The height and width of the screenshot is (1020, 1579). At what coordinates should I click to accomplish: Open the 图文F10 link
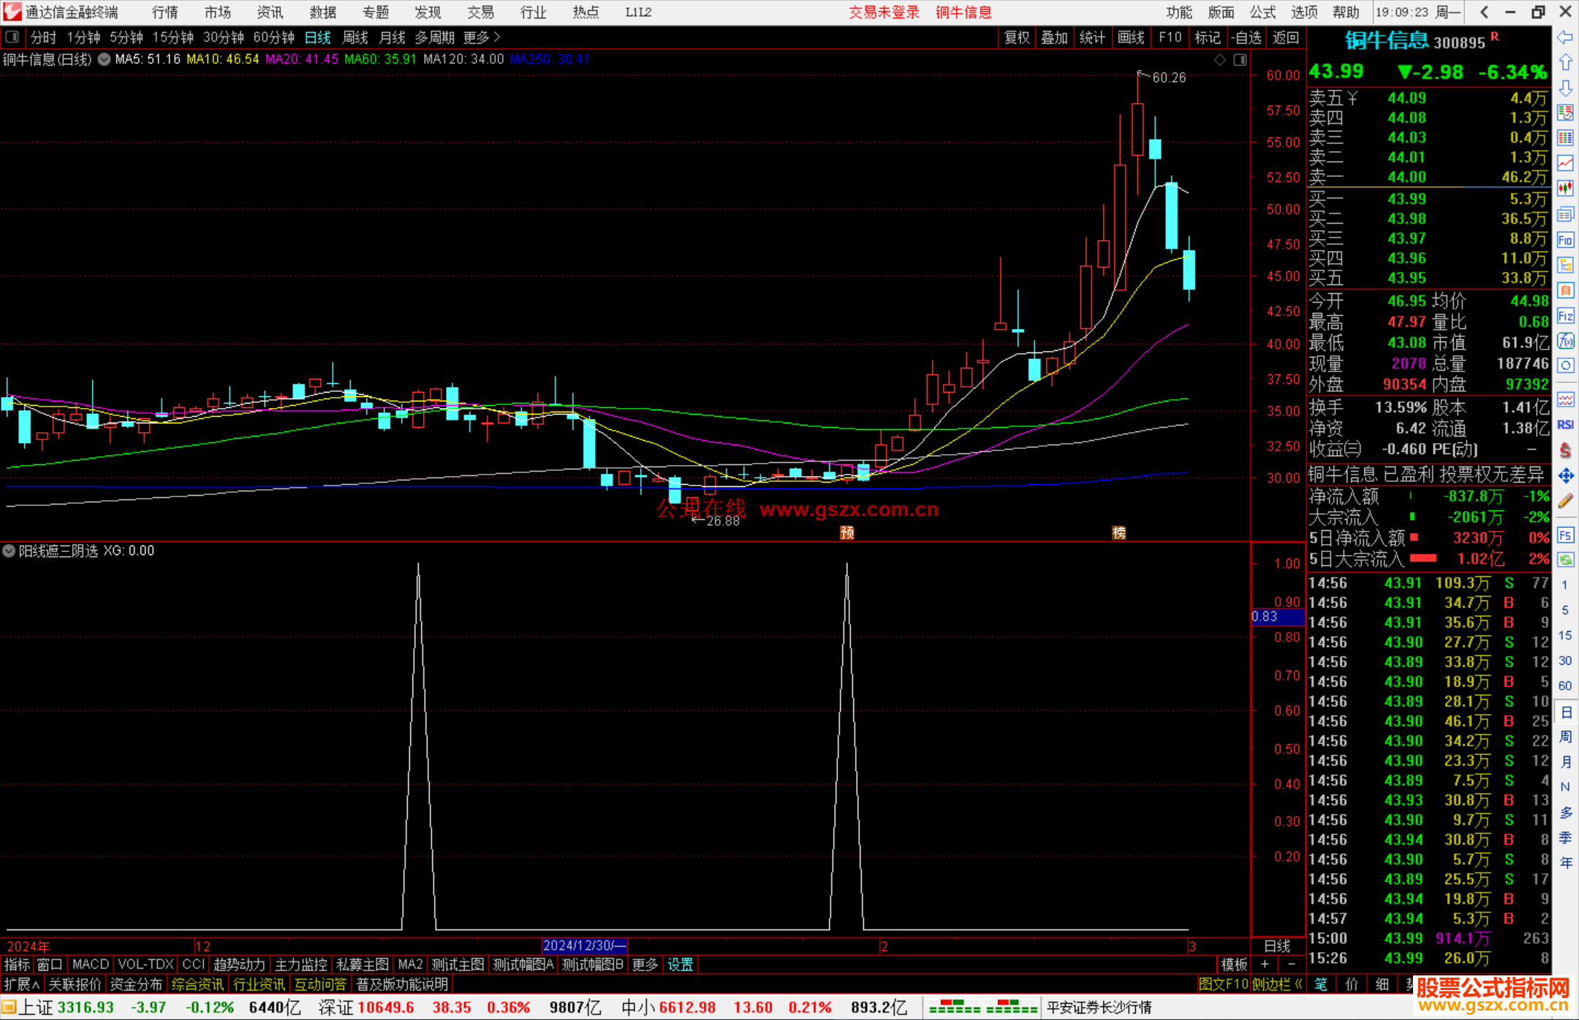[x=1223, y=984]
